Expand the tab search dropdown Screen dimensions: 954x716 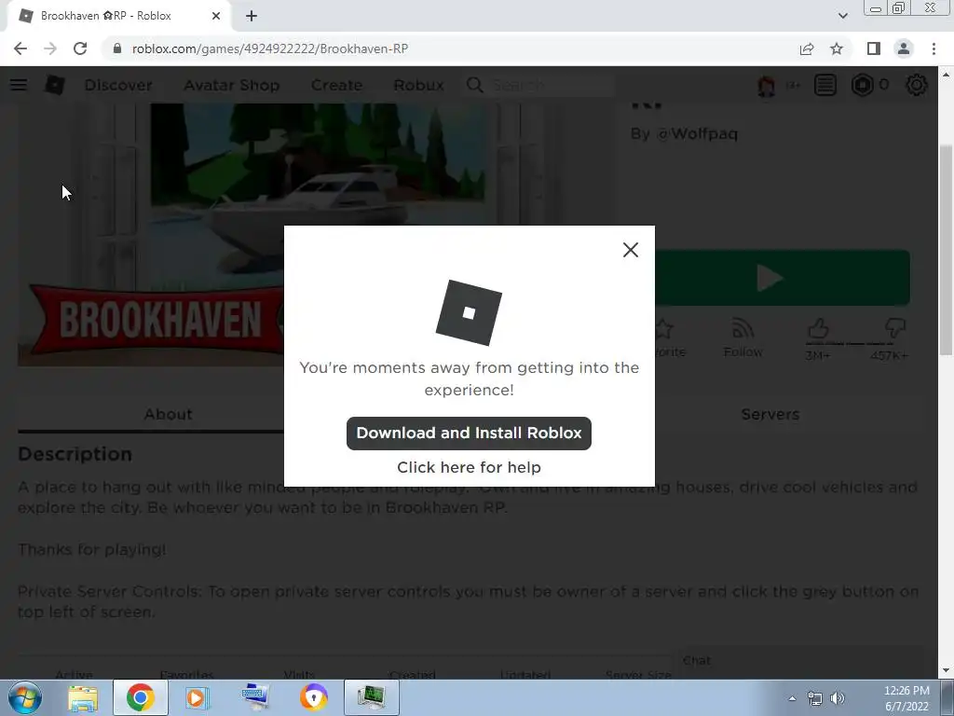(842, 16)
